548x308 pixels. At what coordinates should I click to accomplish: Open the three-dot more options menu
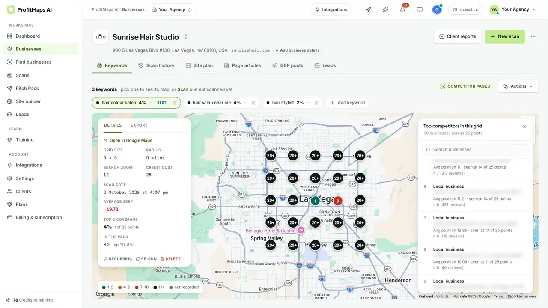[x=533, y=36]
